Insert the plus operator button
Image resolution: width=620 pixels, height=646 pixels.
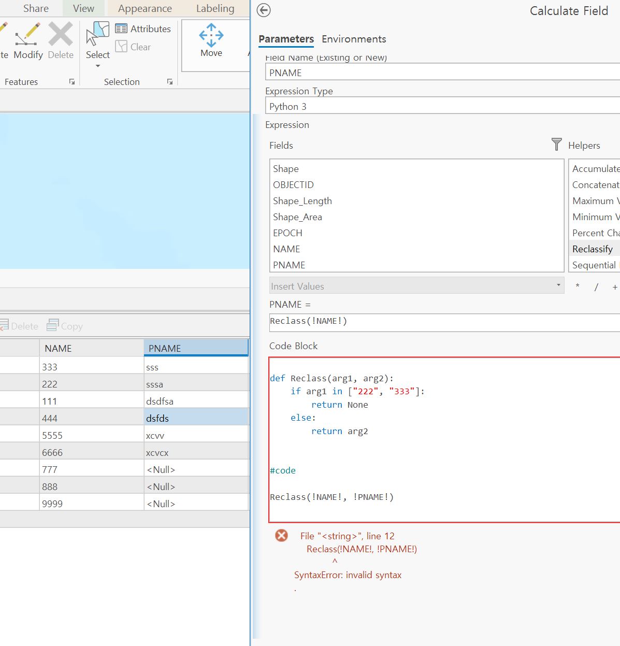pos(615,286)
